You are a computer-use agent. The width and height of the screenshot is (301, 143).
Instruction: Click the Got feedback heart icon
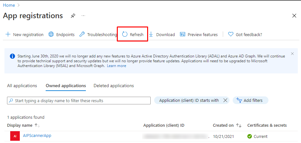(231, 34)
